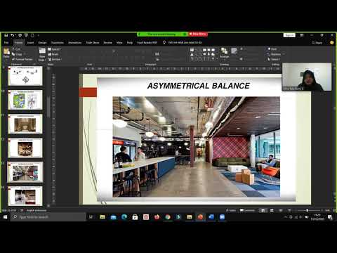Click Replace in the Editing group
The width and height of the screenshot is (337, 253).
coord(275,54)
